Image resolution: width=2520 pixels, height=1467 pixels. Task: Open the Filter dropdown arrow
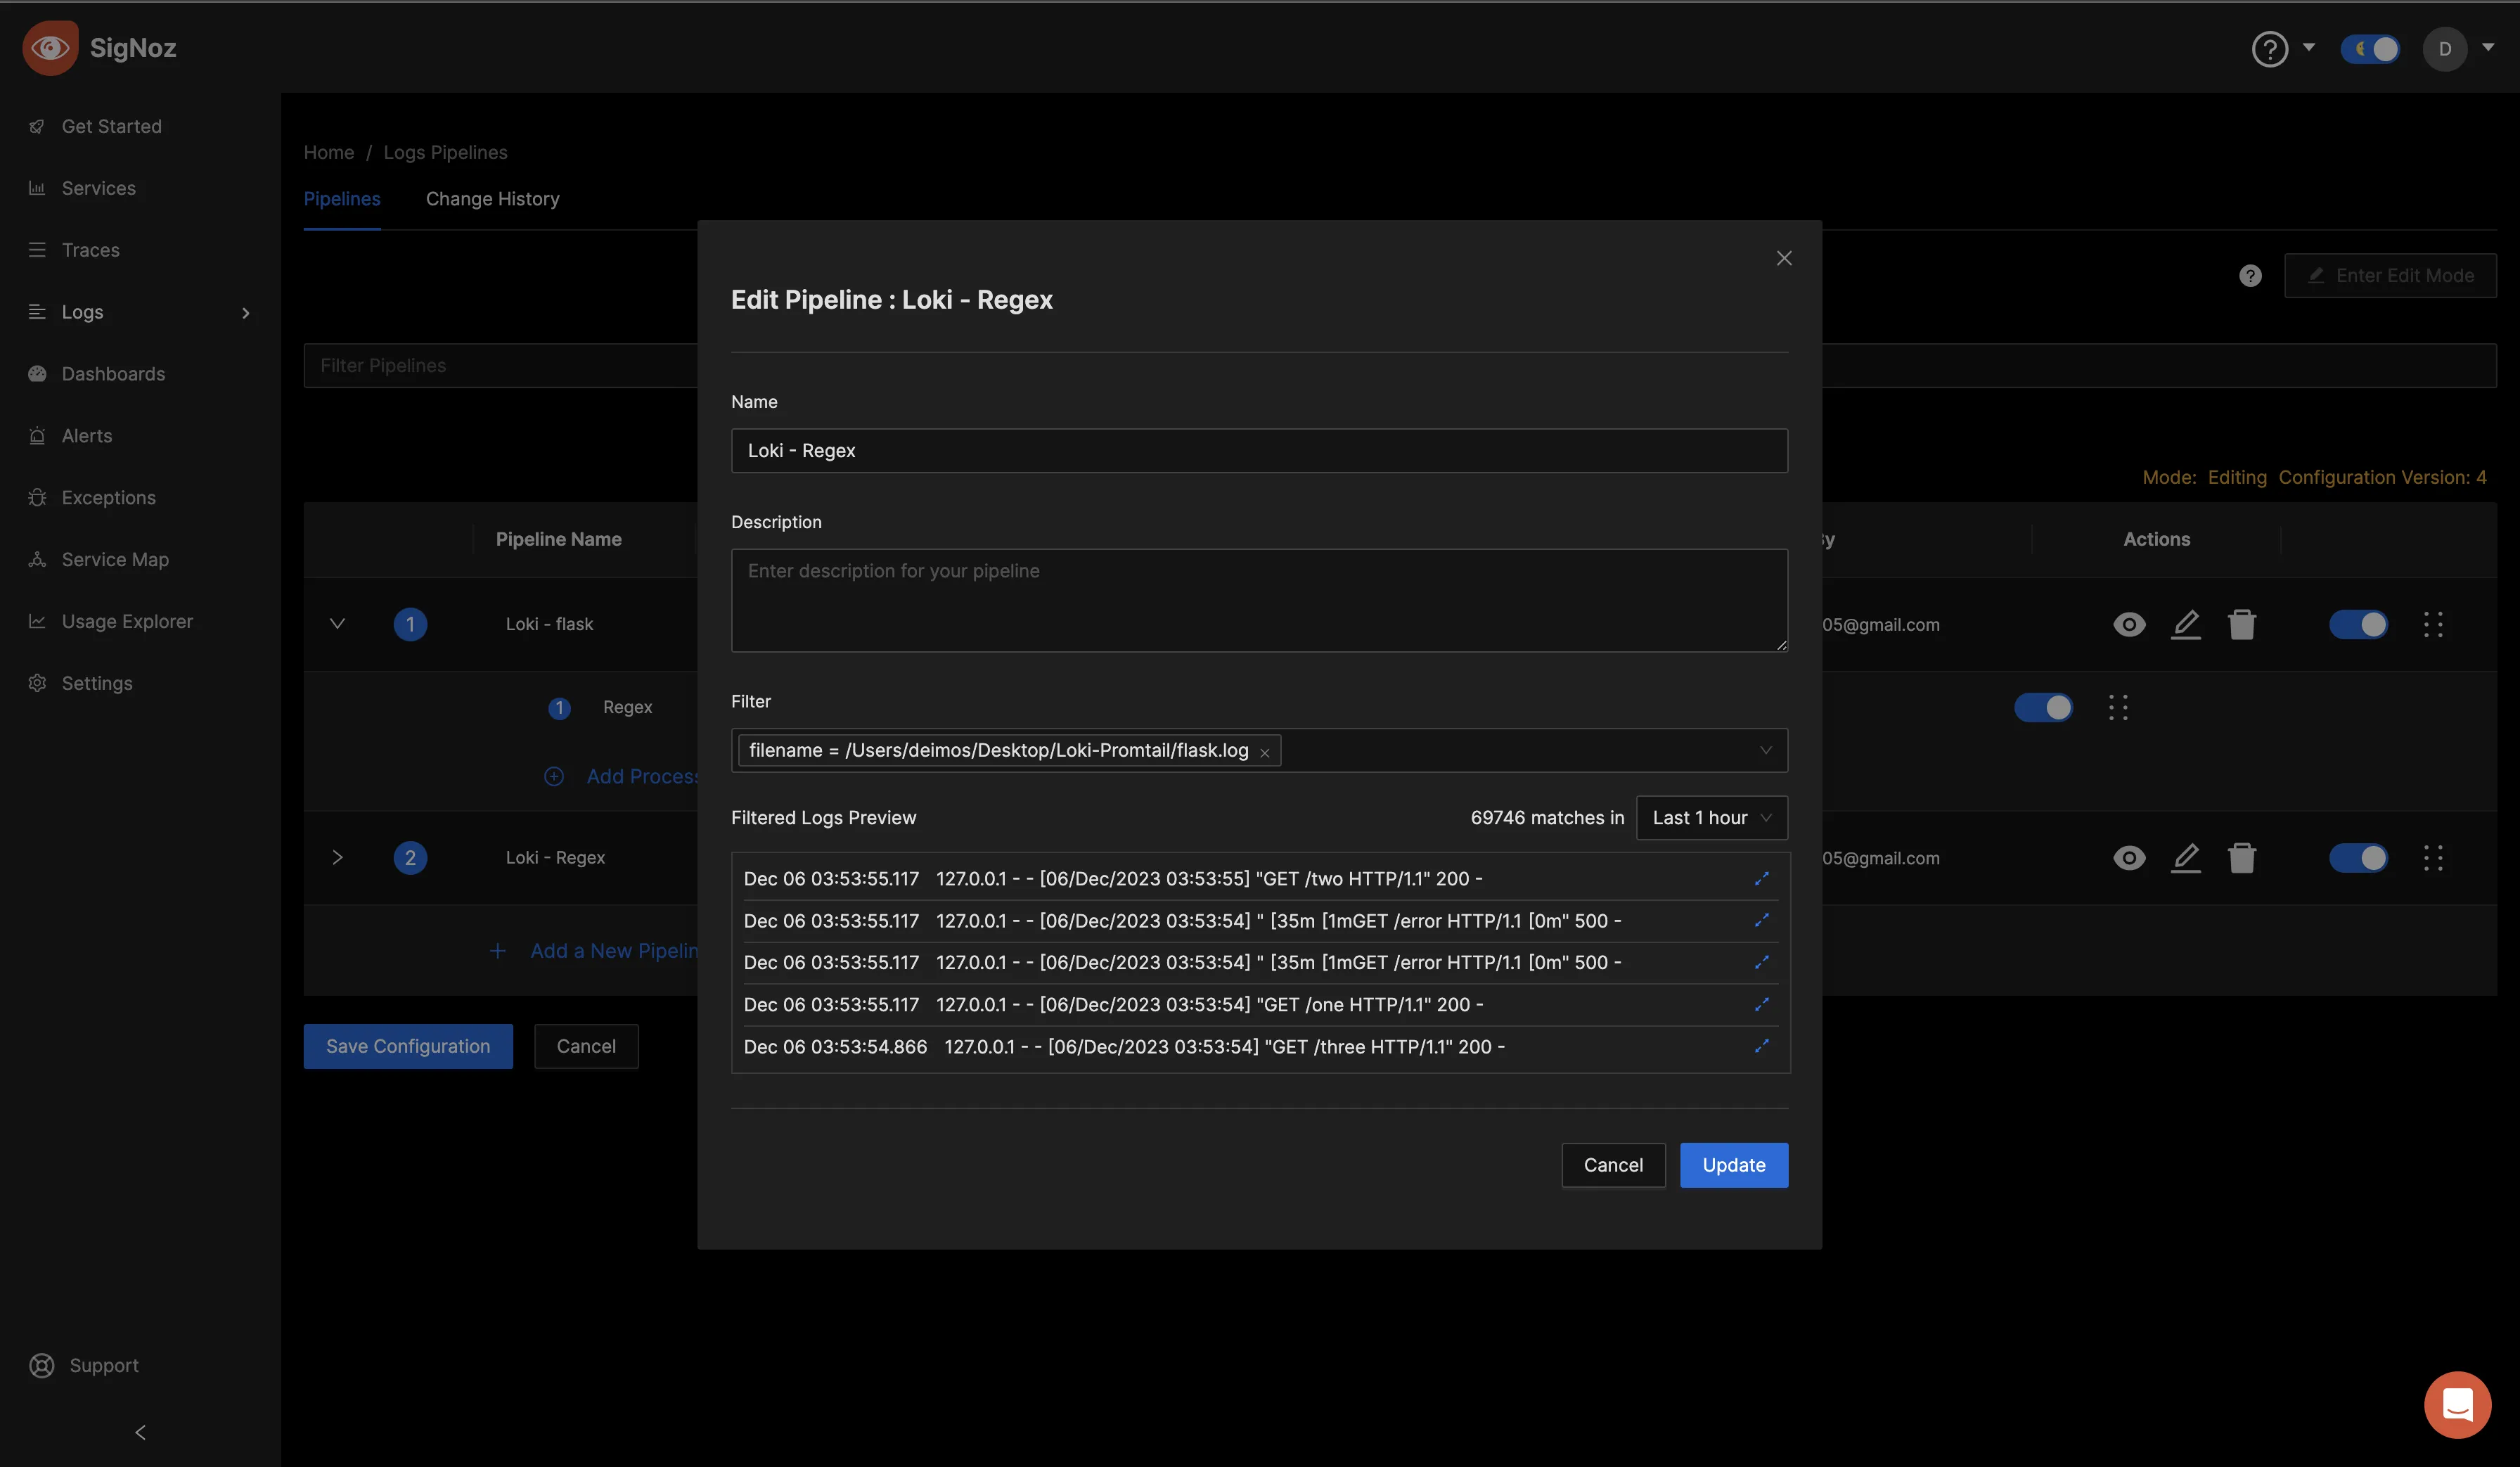1765,750
